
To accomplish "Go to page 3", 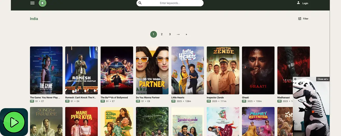I will tap(170, 34).
